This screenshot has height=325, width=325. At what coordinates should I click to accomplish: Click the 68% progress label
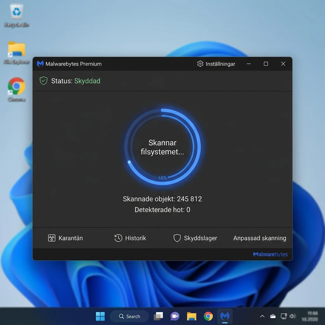[162, 178]
